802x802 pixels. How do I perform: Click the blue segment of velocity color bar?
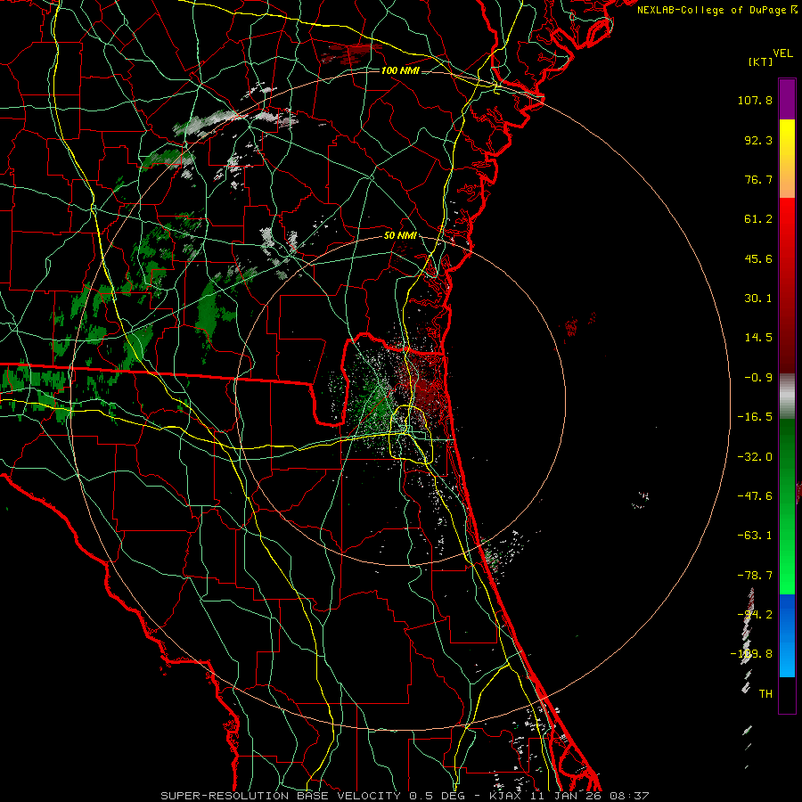[x=787, y=635]
